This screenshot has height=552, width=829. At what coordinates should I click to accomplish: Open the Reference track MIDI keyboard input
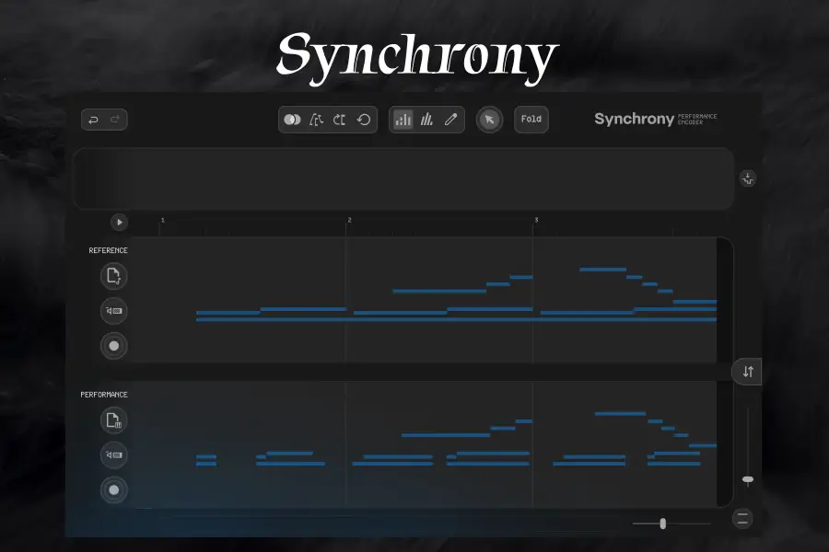point(113,311)
